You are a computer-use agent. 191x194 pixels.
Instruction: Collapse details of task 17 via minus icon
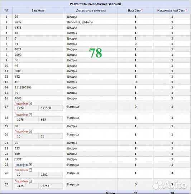[30, 103]
